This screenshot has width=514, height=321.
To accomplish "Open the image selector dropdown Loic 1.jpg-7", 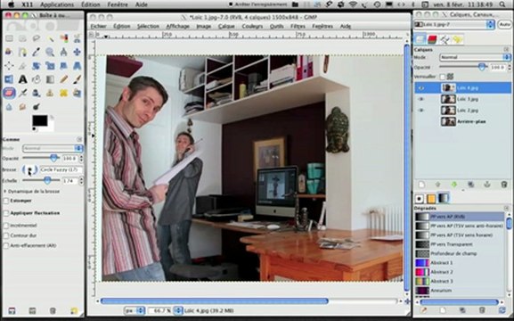I will click(x=453, y=25).
